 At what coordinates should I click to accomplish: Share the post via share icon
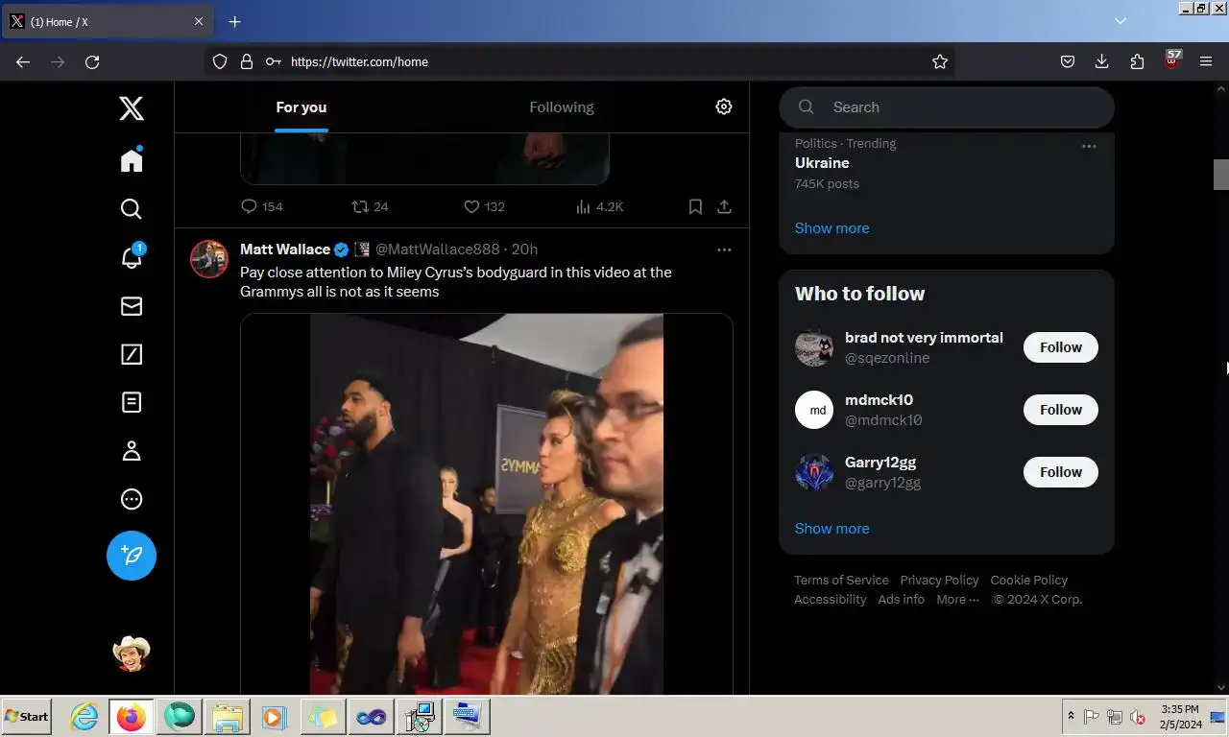point(724,206)
